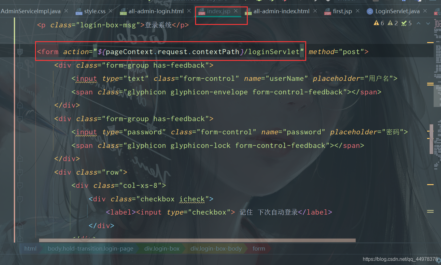Click glyphicon-lock class name

[x=200, y=146]
